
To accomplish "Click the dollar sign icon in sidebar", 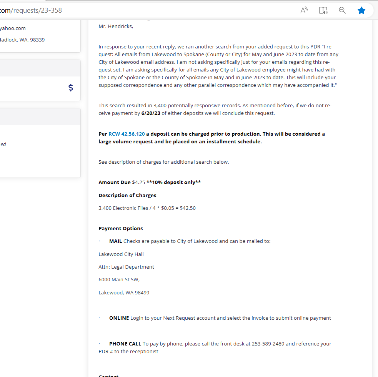I will [x=71, y=88].
